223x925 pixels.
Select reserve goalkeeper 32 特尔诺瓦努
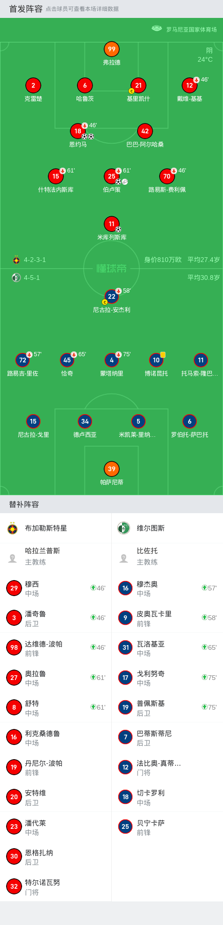(x=56, y=886)
